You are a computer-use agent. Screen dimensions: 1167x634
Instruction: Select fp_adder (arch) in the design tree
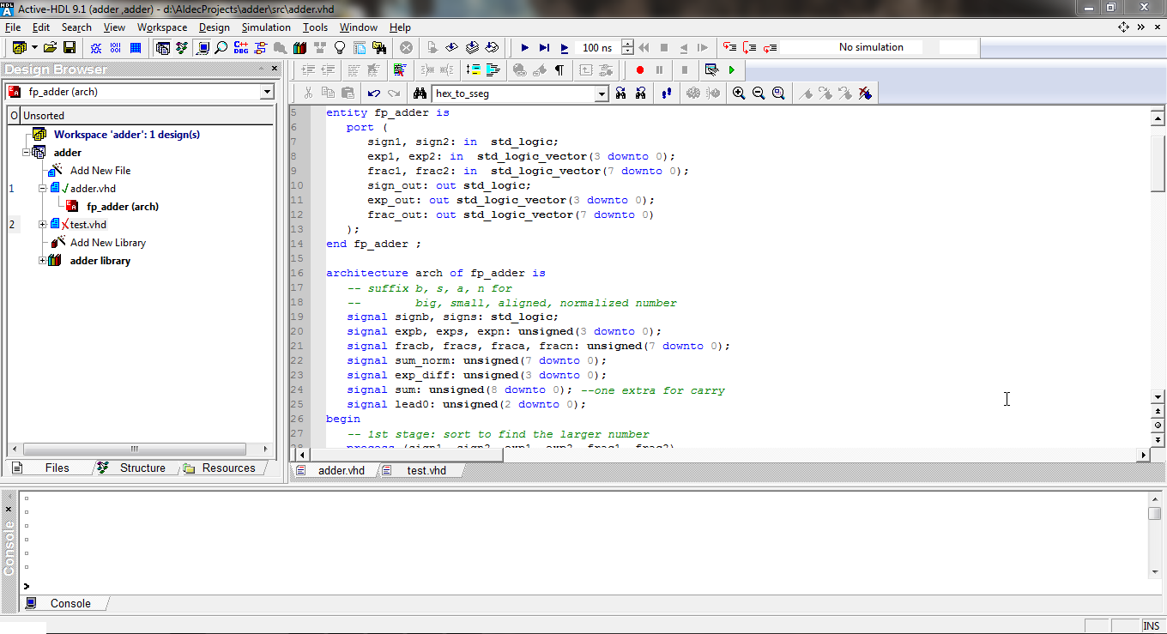pos(123,207)
